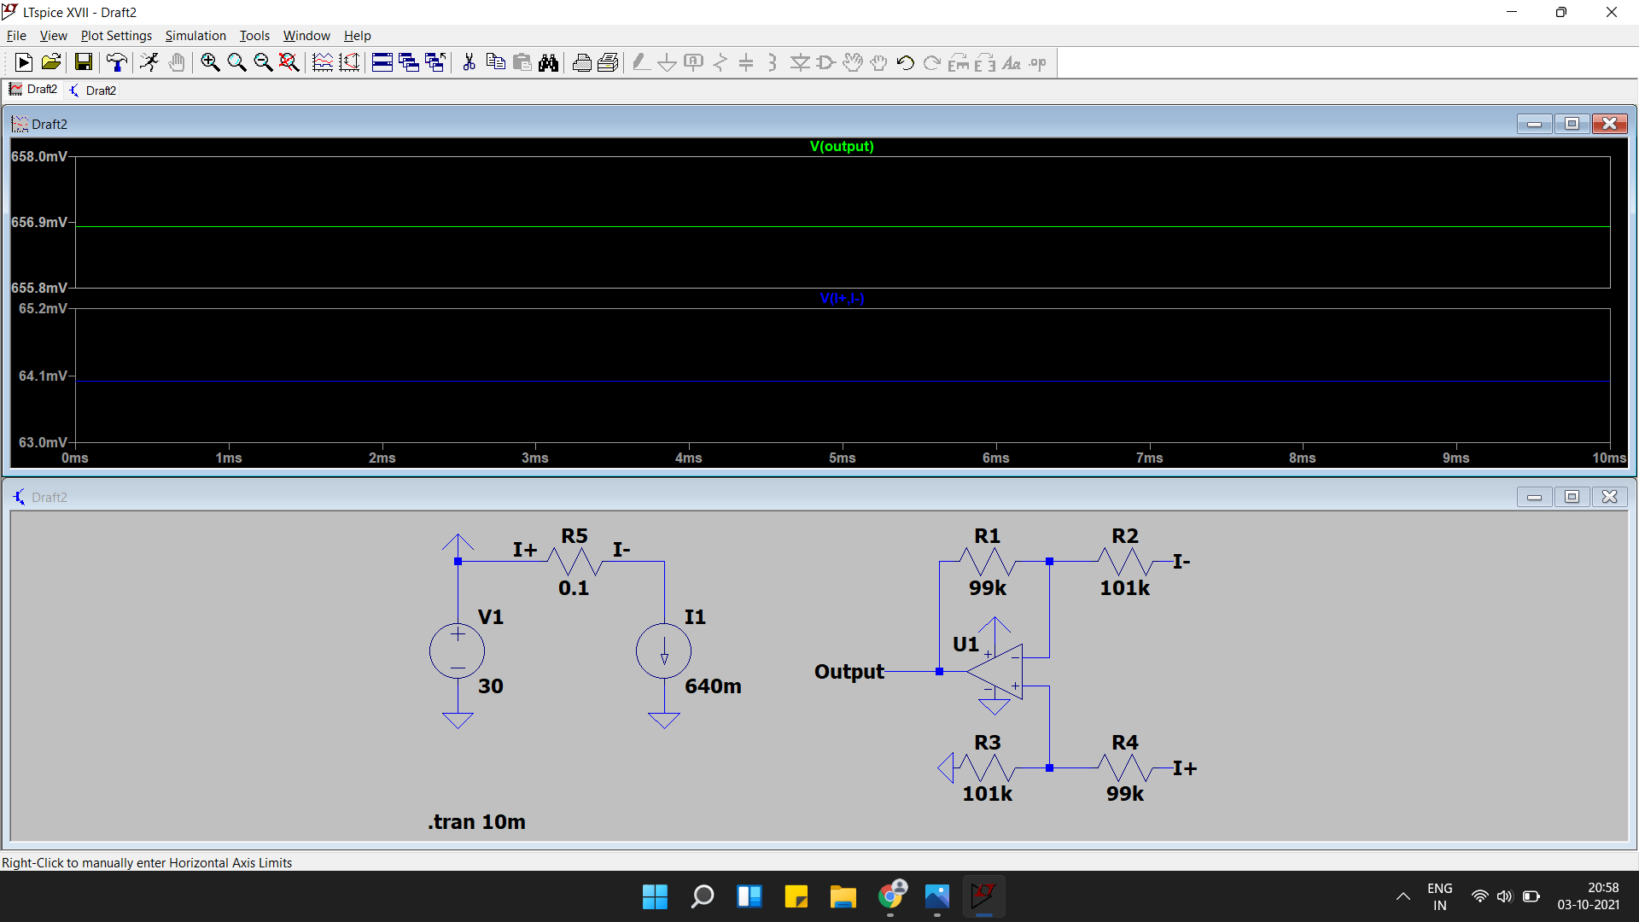Viewport: 1639px width, 922px height.
Task: Click the Place Text Aa icon
Action: pyautogui.click(x=1012, y=62)
